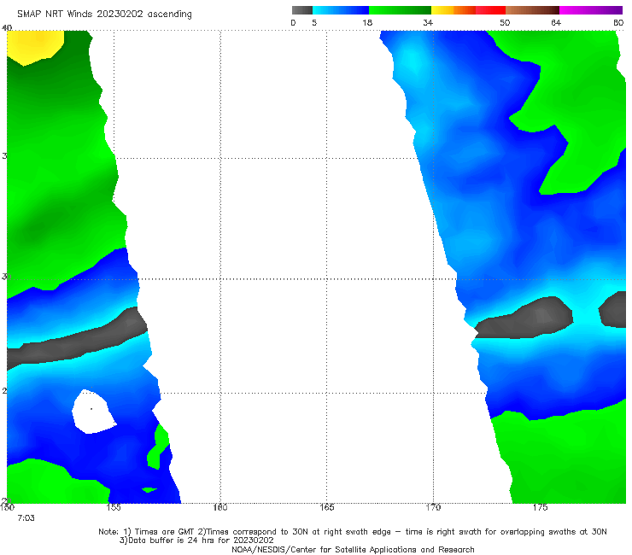Choose the yellow-orange segment of the color bar
Viewport: 632px width, 555px height.
453,10
